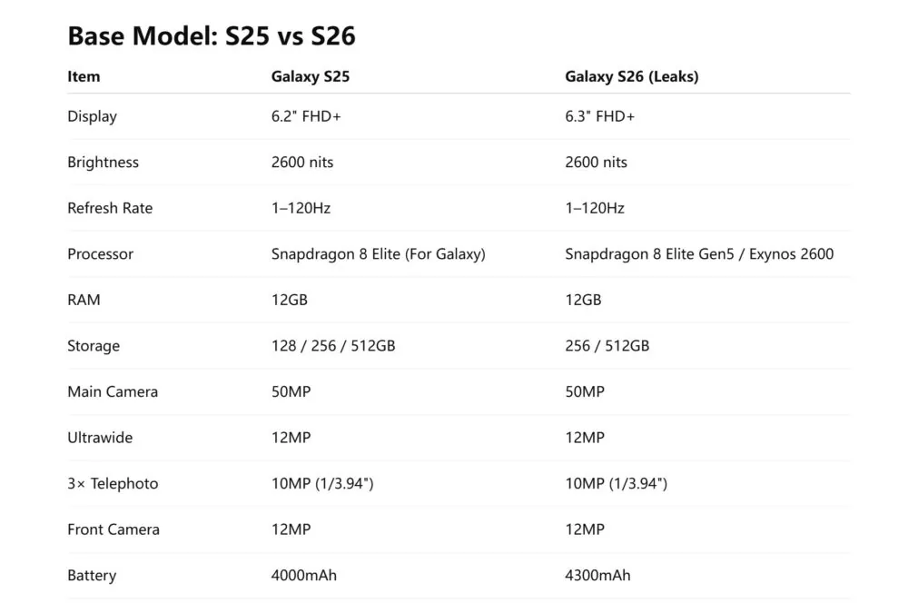908x603 pixels.
Task: Click the "3× Telephoto" row label
Action: click(x=113, y=483)
